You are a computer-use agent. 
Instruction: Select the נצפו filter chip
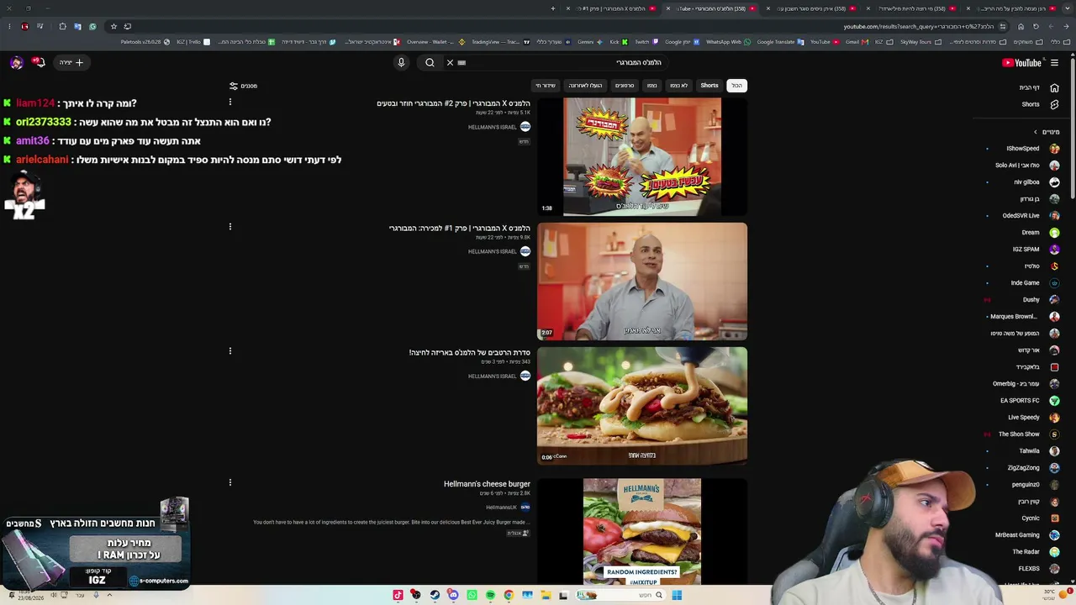click(651, 86)
